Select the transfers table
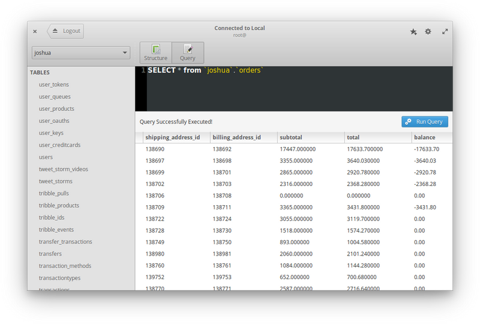This screenshot has height=324, width=480. [x=50, y=254]
